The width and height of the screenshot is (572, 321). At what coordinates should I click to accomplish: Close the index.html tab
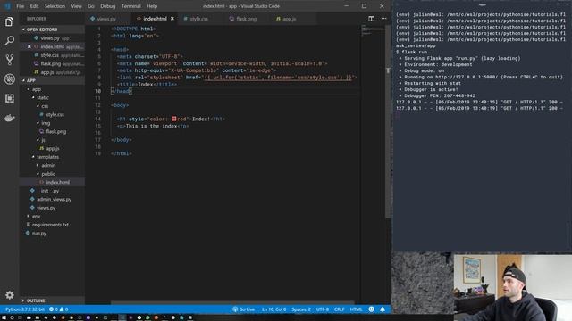(x=172, y=19)
